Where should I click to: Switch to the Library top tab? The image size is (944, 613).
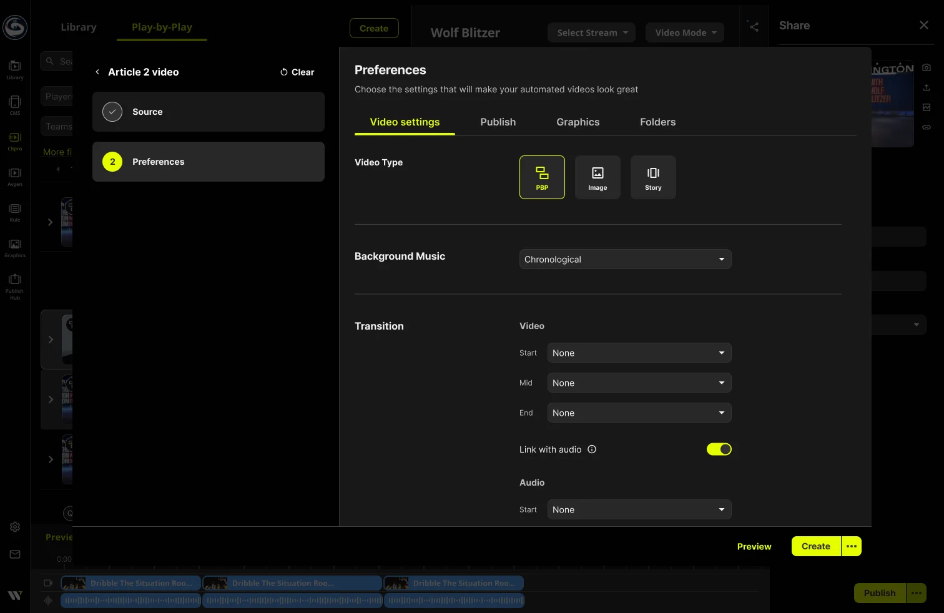(79, 27)
